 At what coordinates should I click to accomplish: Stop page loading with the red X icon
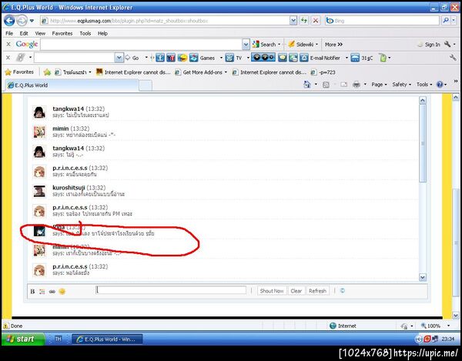pyautogui.click(x=316, y=21)
